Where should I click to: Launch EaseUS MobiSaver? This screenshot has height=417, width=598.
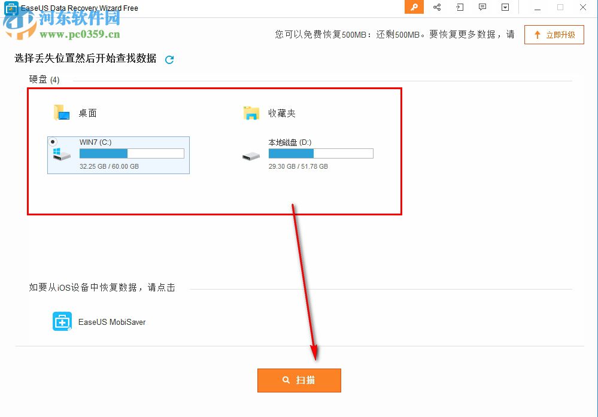point(61,321)
